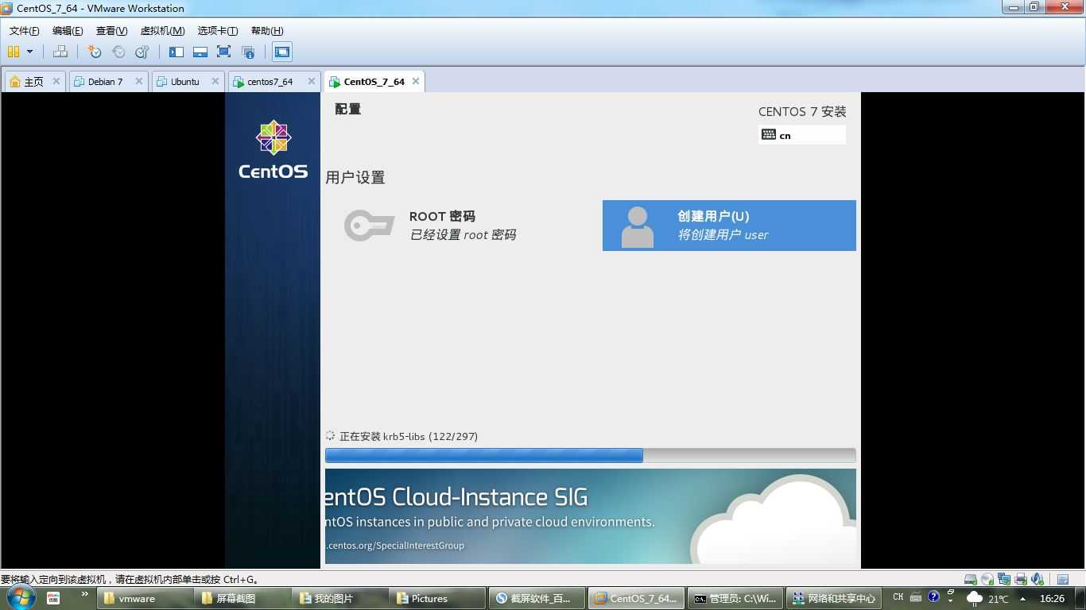The height and width of the screenshot is (610, 1086).
Task: Show hidden tray icons arrow
Action: point(1022,598)
